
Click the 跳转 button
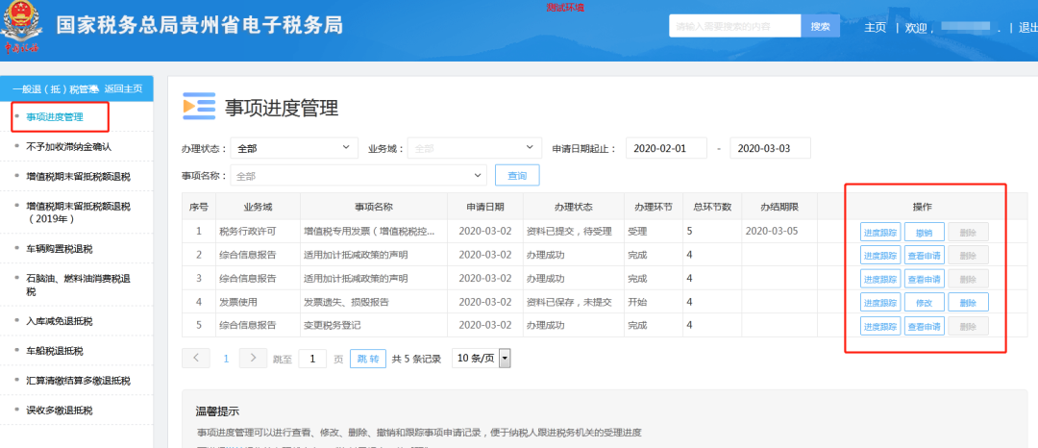tap(367, 359)
